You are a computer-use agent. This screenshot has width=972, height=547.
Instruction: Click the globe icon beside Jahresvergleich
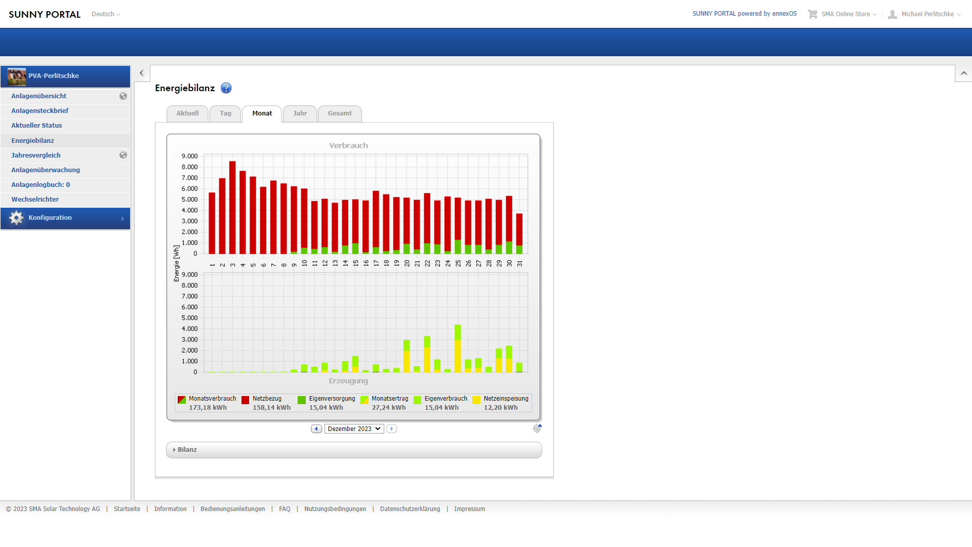[123, 155]
